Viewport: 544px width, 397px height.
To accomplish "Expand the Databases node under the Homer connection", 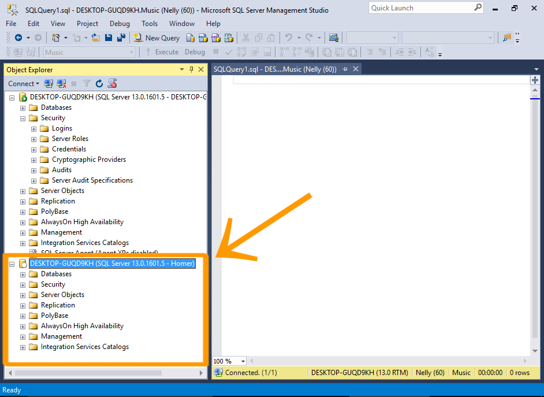I will pyautogui.click(x=23, y=274).
